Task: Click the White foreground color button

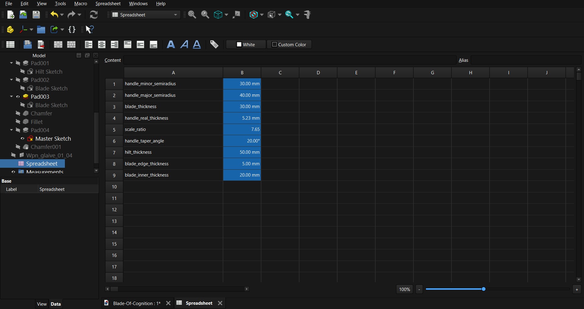Action: click(246, 44)
